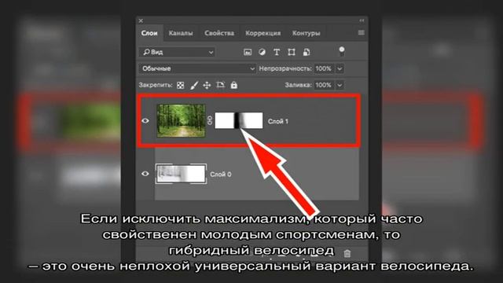This screenshot has height=283, width=503.
Task: Expand the Заливка slider arrow
Action: [x=340, y=85]
